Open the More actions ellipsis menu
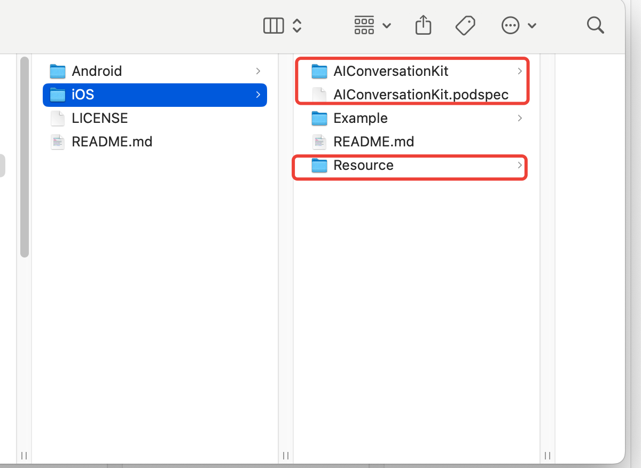 coord(518,25)
